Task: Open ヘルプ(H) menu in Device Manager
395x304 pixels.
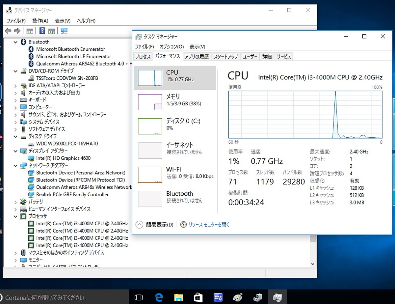Action: 86,21
